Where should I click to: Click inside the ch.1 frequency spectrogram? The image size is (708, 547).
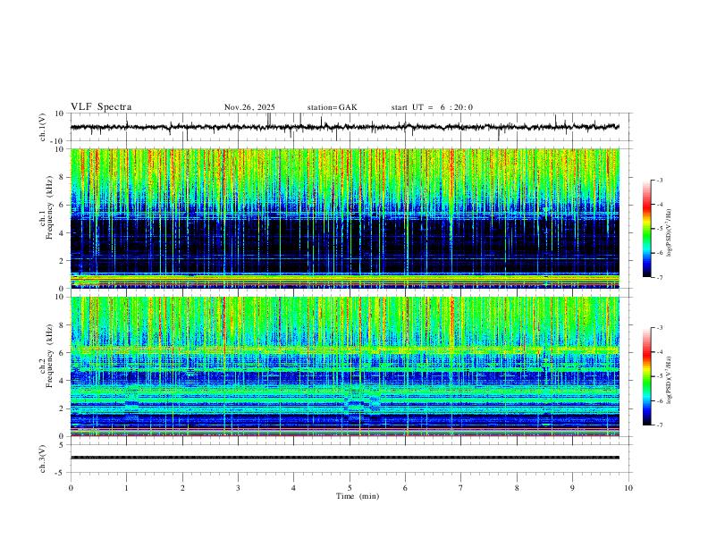(x=344, y=218)
